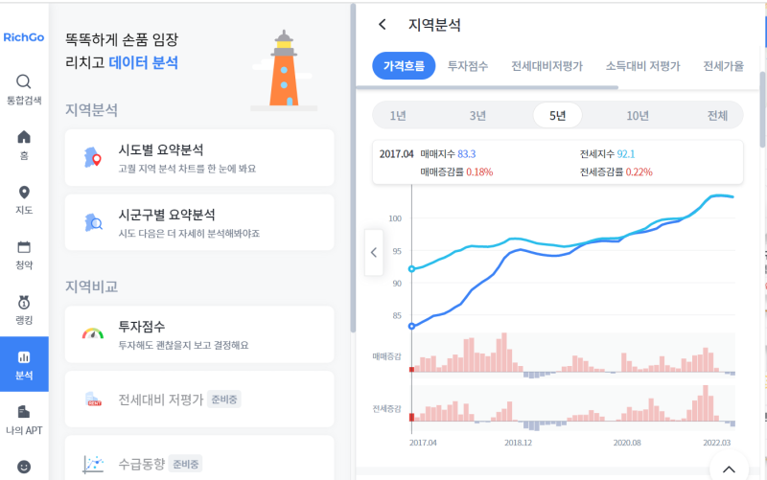Click the right panel vertical scrollbar
This screenshot has width=767, height=480.
pyautogui.click(x=762, y=109)
